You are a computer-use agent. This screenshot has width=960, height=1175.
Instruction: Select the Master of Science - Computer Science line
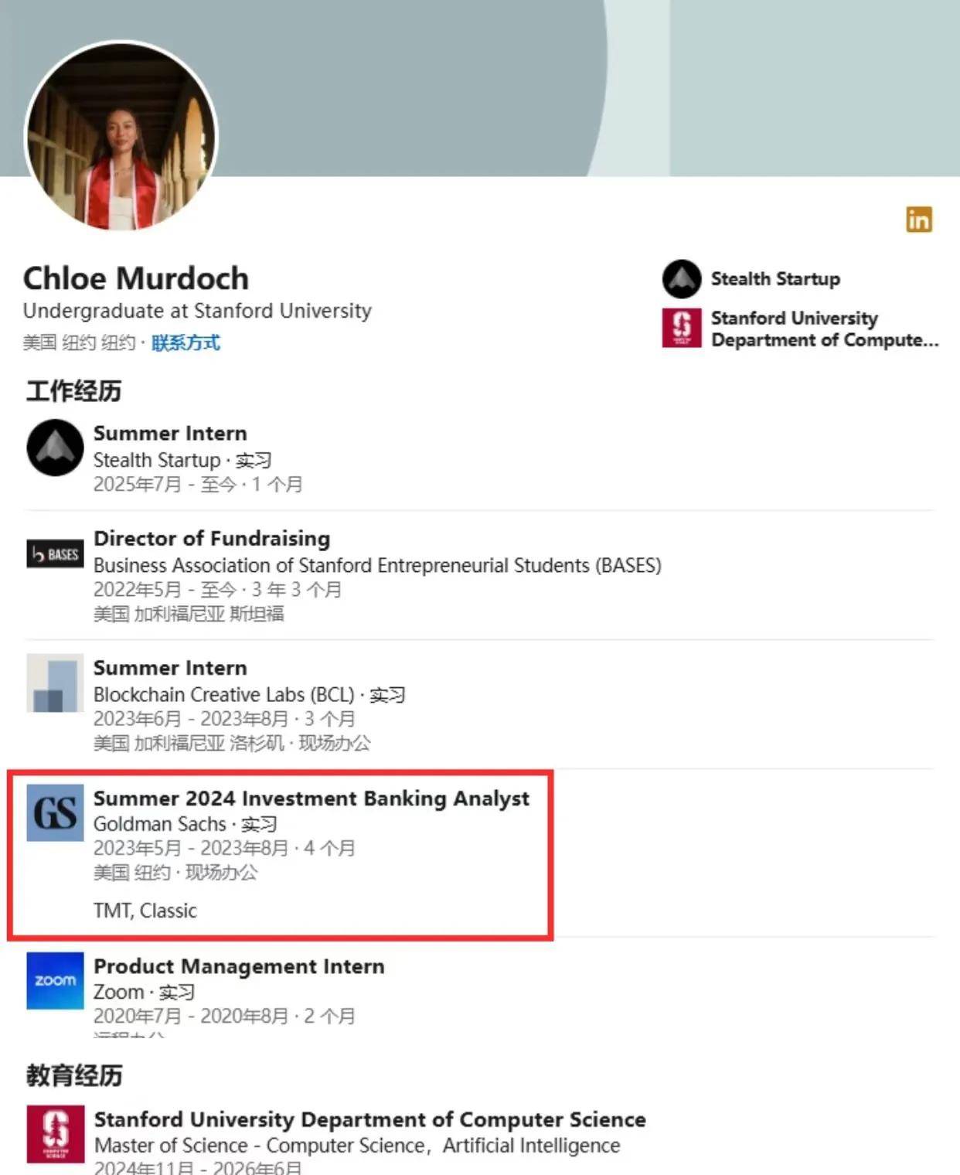pos(356,1146)
